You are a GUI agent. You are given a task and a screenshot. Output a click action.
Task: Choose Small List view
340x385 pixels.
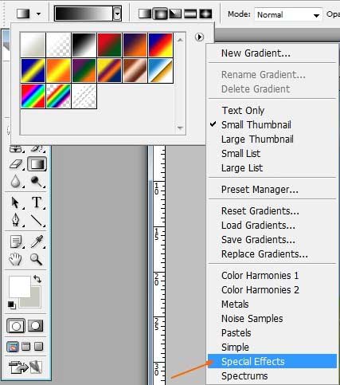point(240,153)
